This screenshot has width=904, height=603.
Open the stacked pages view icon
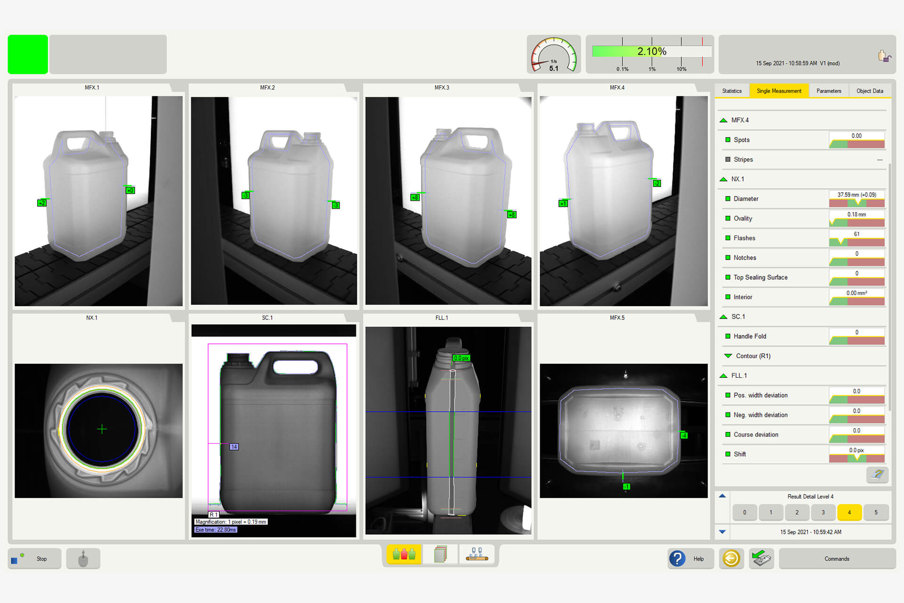pyautogui.click(x=440, y=554)
